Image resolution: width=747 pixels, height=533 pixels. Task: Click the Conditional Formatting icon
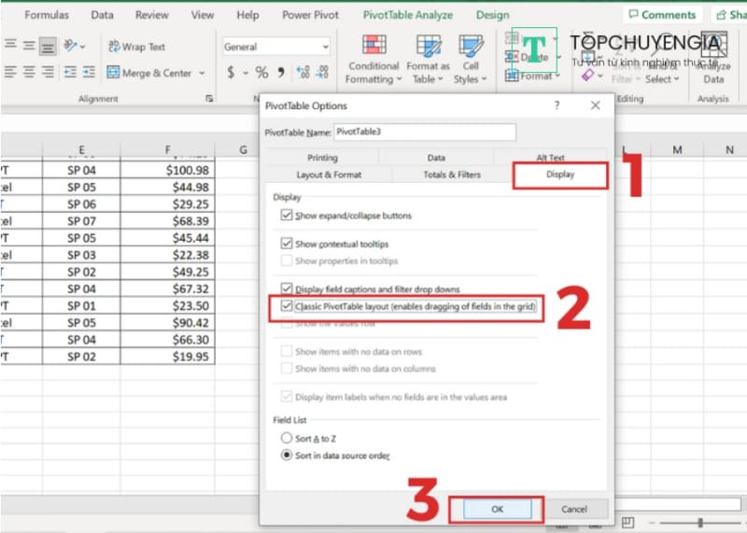click(x=374, y=47)
